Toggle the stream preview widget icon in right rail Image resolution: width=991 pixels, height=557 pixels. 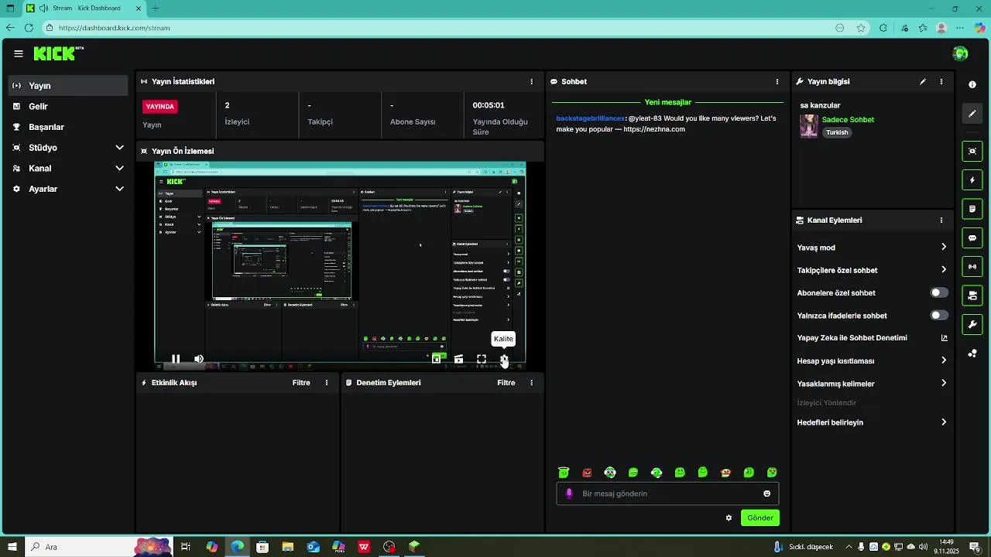click(x=972, y=151)
